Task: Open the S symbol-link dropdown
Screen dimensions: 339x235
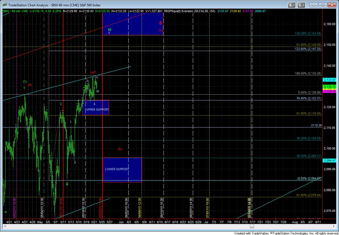Action: [x=292, y=5]
